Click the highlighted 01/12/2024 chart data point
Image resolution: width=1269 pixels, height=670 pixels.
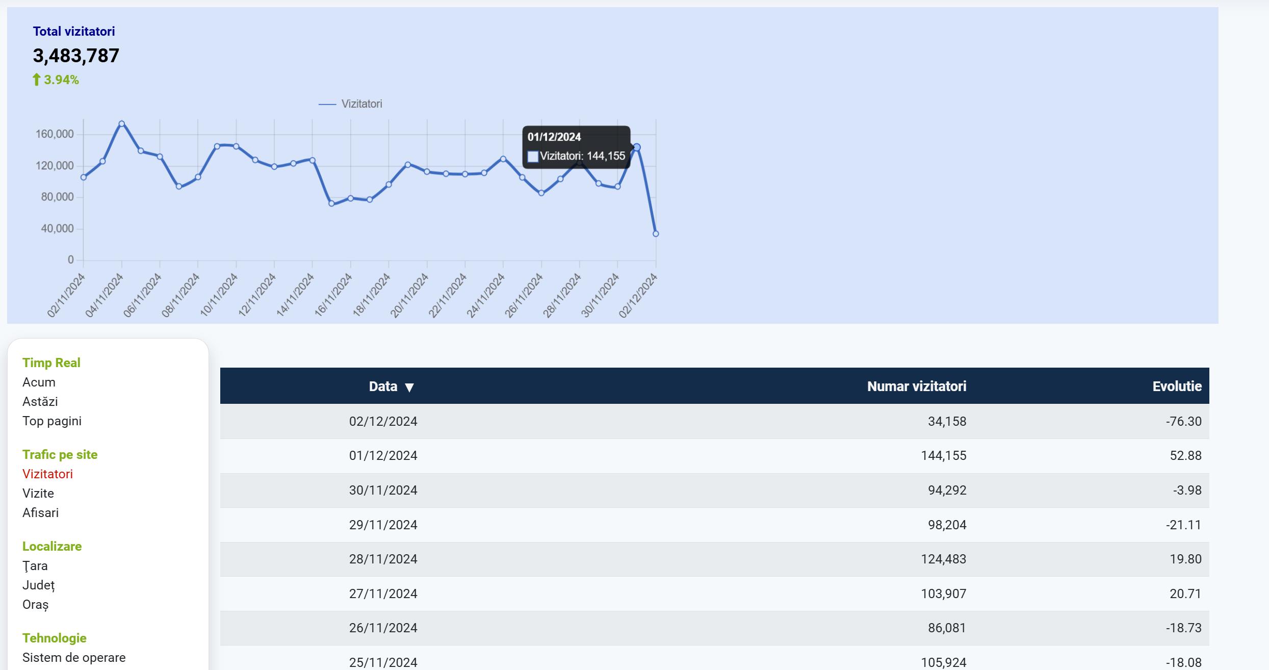tap(637, 147)
